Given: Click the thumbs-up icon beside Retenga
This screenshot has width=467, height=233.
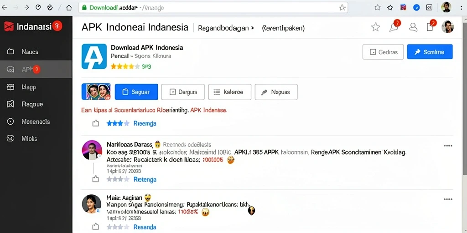Looking at the screenshot, I should pos(96,179).
